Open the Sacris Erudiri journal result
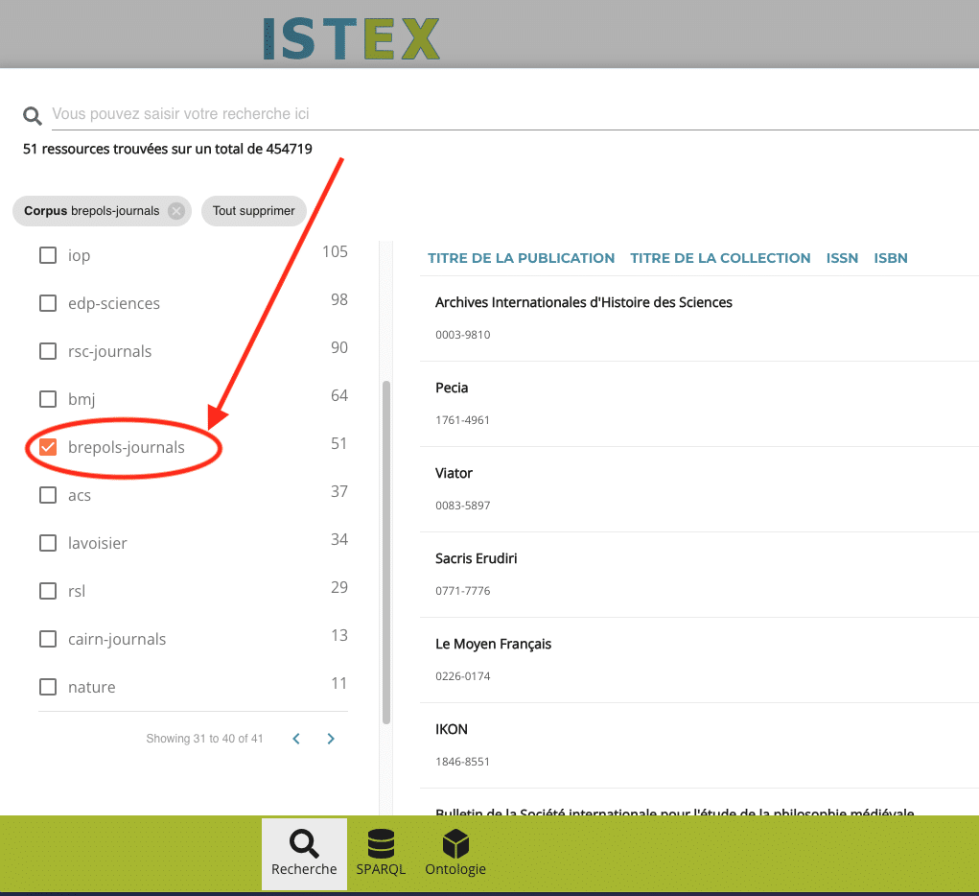The width and height of the screenshot is (979, 896). (476, 558)
